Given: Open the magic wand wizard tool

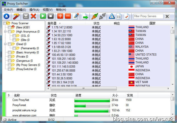Looking at the screenshot, I should coord(16,16).
